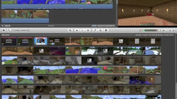Select the blue-highlighted browser window clip
This screenshot has width=177, height=99.
click(41, 41)
